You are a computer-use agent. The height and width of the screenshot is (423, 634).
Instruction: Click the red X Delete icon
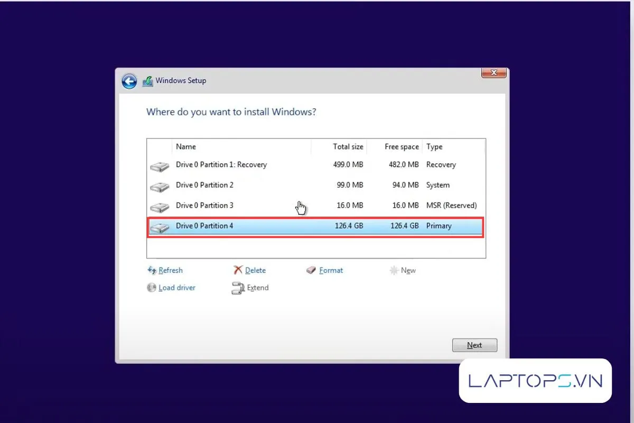tap(238, 270)
